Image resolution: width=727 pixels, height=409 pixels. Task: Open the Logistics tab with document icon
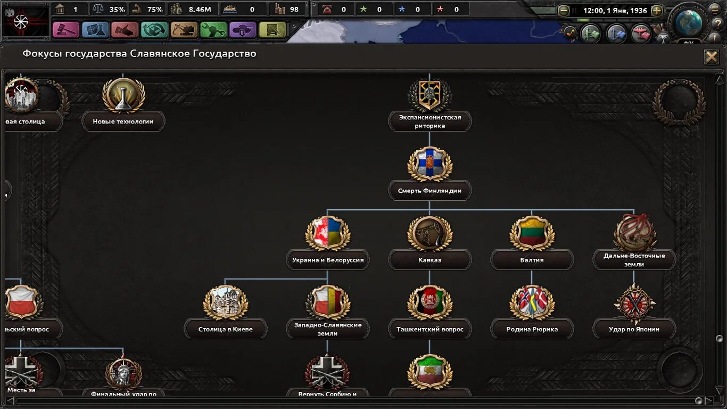tap(272, 30)
